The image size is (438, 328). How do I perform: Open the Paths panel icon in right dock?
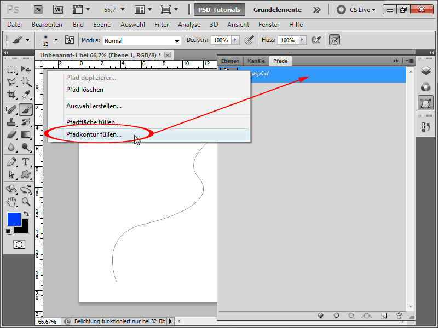click(x=425, y=103)
